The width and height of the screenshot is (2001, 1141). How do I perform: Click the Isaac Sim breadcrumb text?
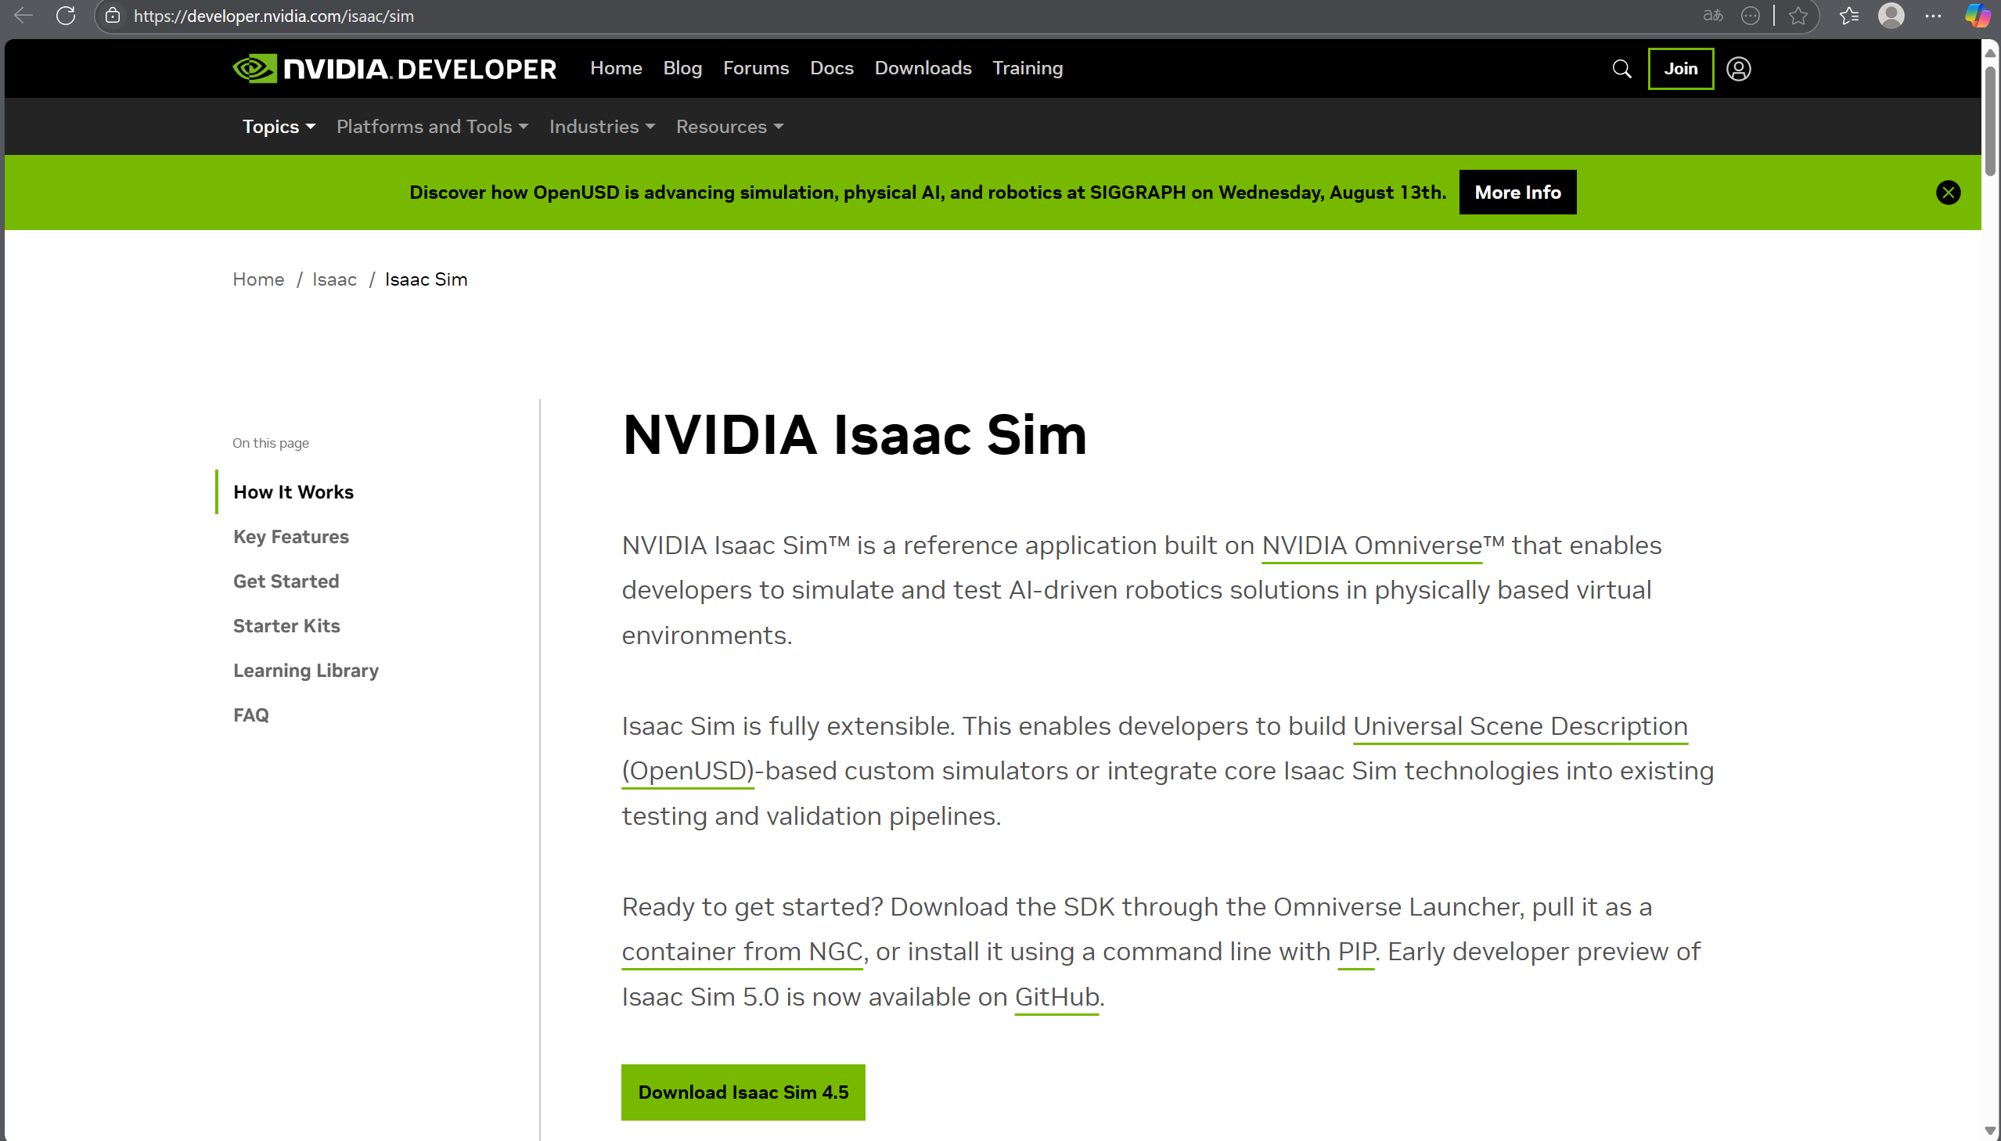coord(426,279)
